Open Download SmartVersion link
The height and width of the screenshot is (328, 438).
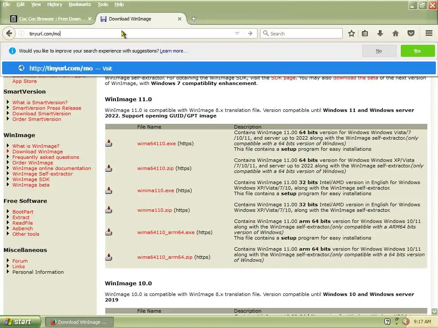[41, 114]
